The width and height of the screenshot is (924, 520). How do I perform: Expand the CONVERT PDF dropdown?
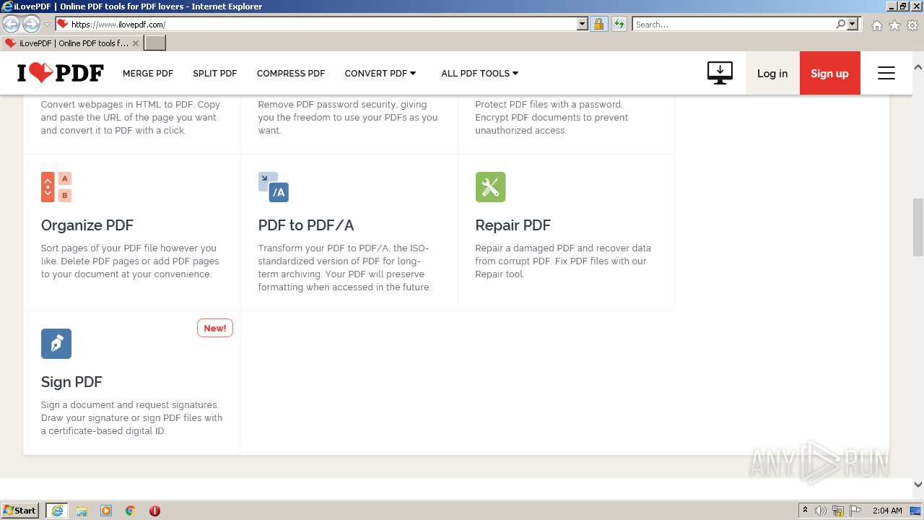click(380, 73)
